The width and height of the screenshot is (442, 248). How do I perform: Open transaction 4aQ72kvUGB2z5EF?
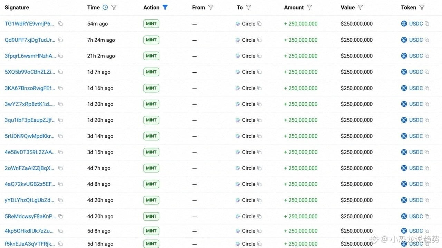point(30,184)
